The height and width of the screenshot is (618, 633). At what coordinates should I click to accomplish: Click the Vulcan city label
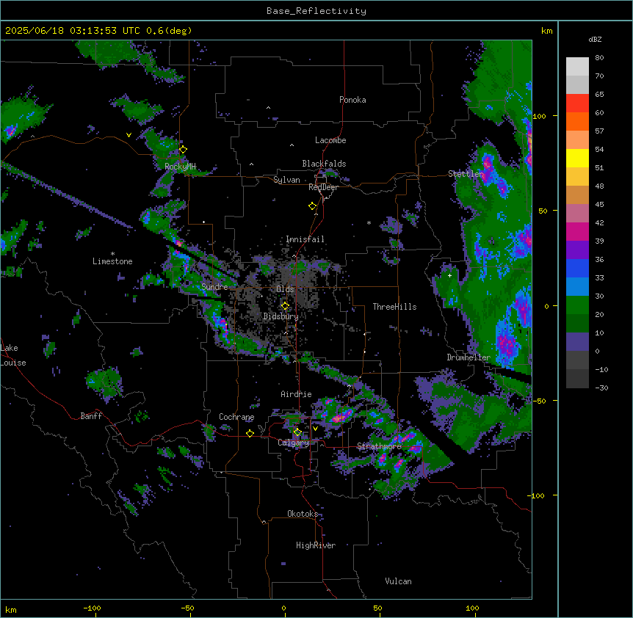click(x=398, y=581)
